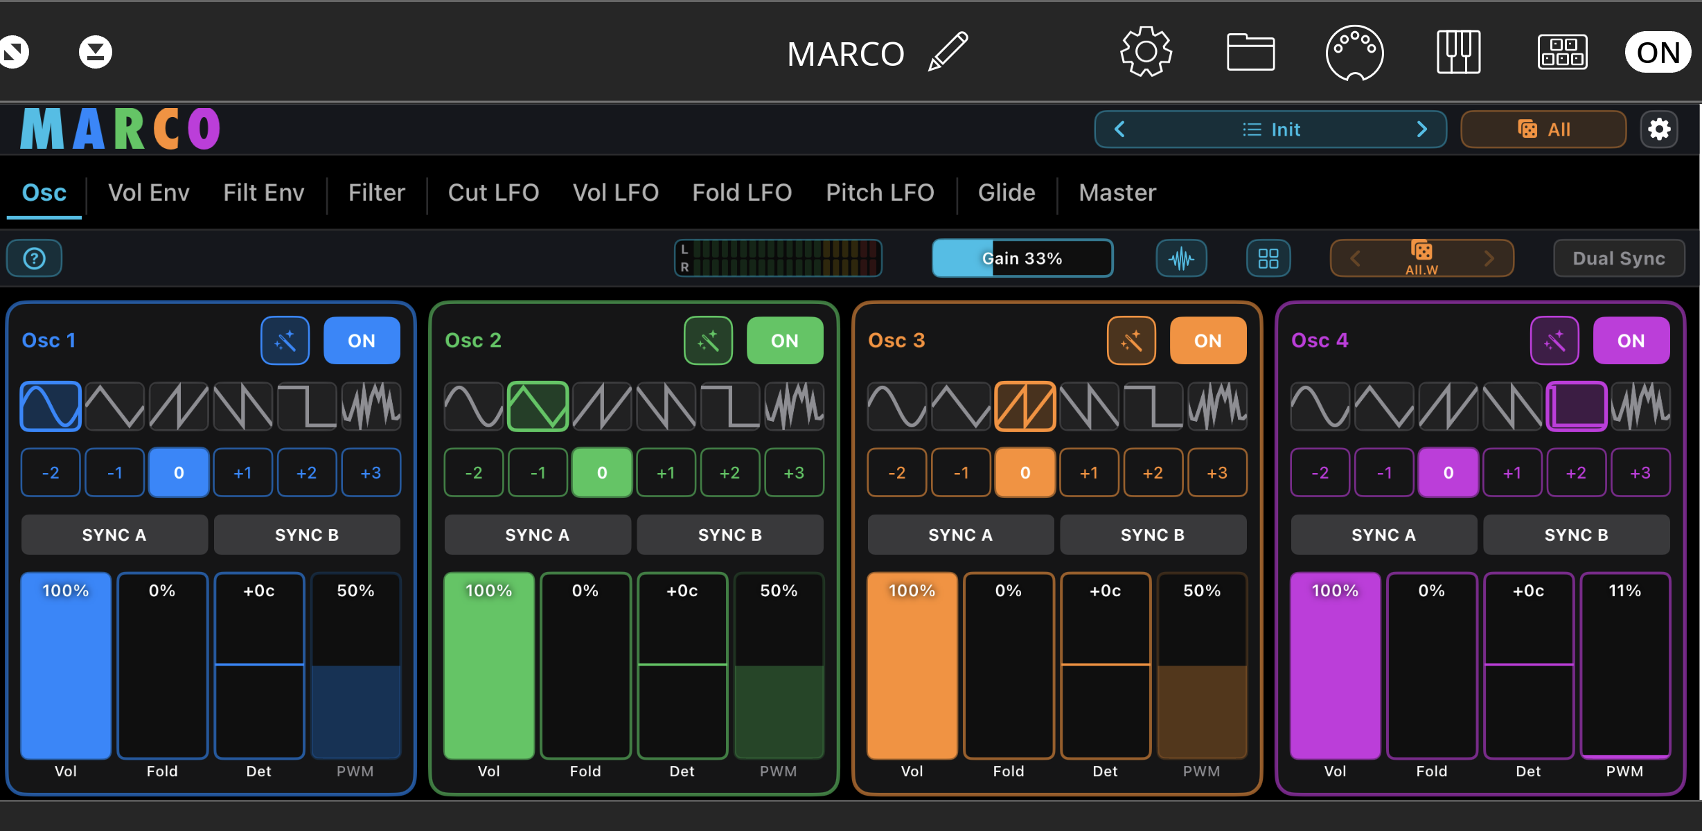This screenshot has width=1702, height=831.
Task: Open the preset folder browser
Action: (x=1250, y=52)
